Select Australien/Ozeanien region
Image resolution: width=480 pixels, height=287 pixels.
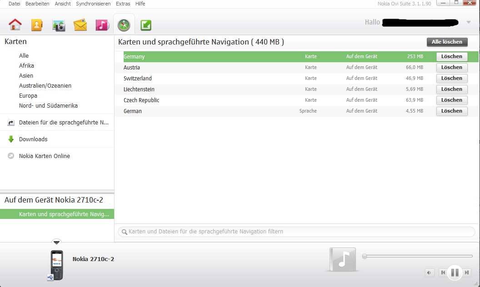(45, 86)
